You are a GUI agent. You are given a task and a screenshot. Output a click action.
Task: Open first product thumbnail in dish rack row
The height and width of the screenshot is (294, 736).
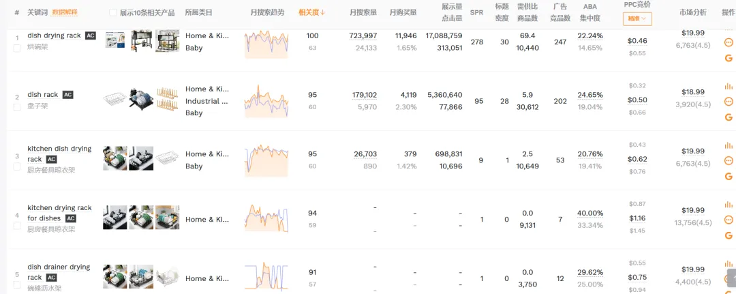coord(115,99)
